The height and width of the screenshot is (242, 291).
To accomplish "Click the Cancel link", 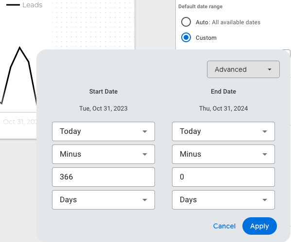I will 224,226.
